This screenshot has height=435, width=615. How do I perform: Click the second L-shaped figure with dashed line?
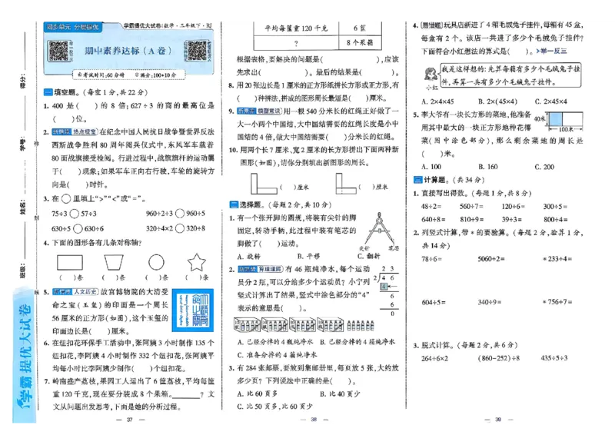tap(346, 184)
